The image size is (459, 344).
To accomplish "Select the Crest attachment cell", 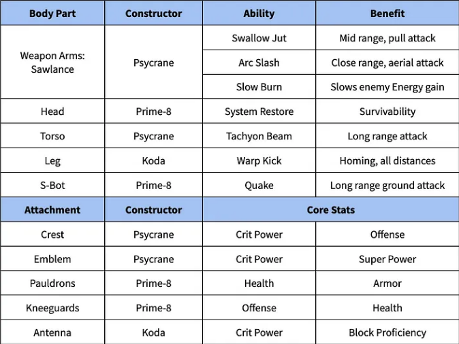I will click(x=52, y=234).
